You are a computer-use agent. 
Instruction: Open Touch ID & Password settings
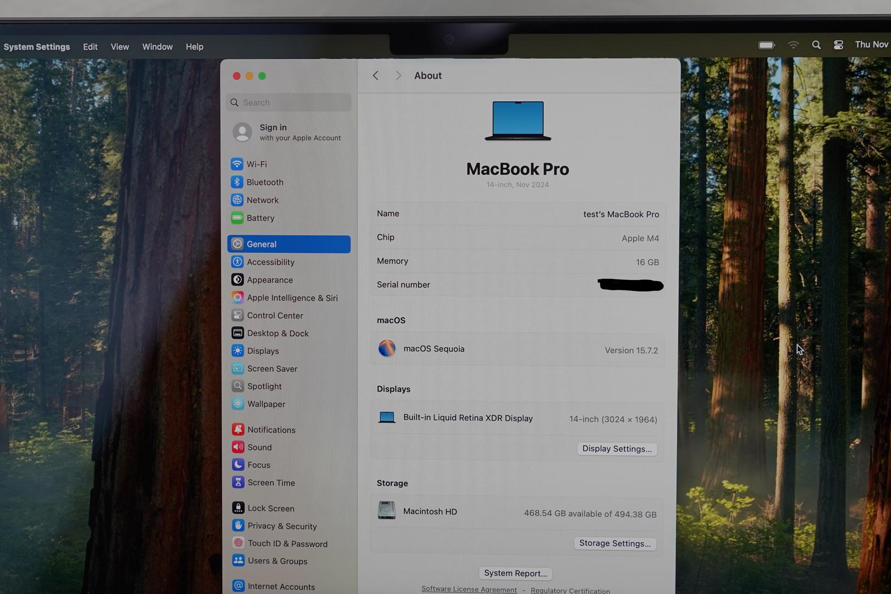(x=287, y=544)
